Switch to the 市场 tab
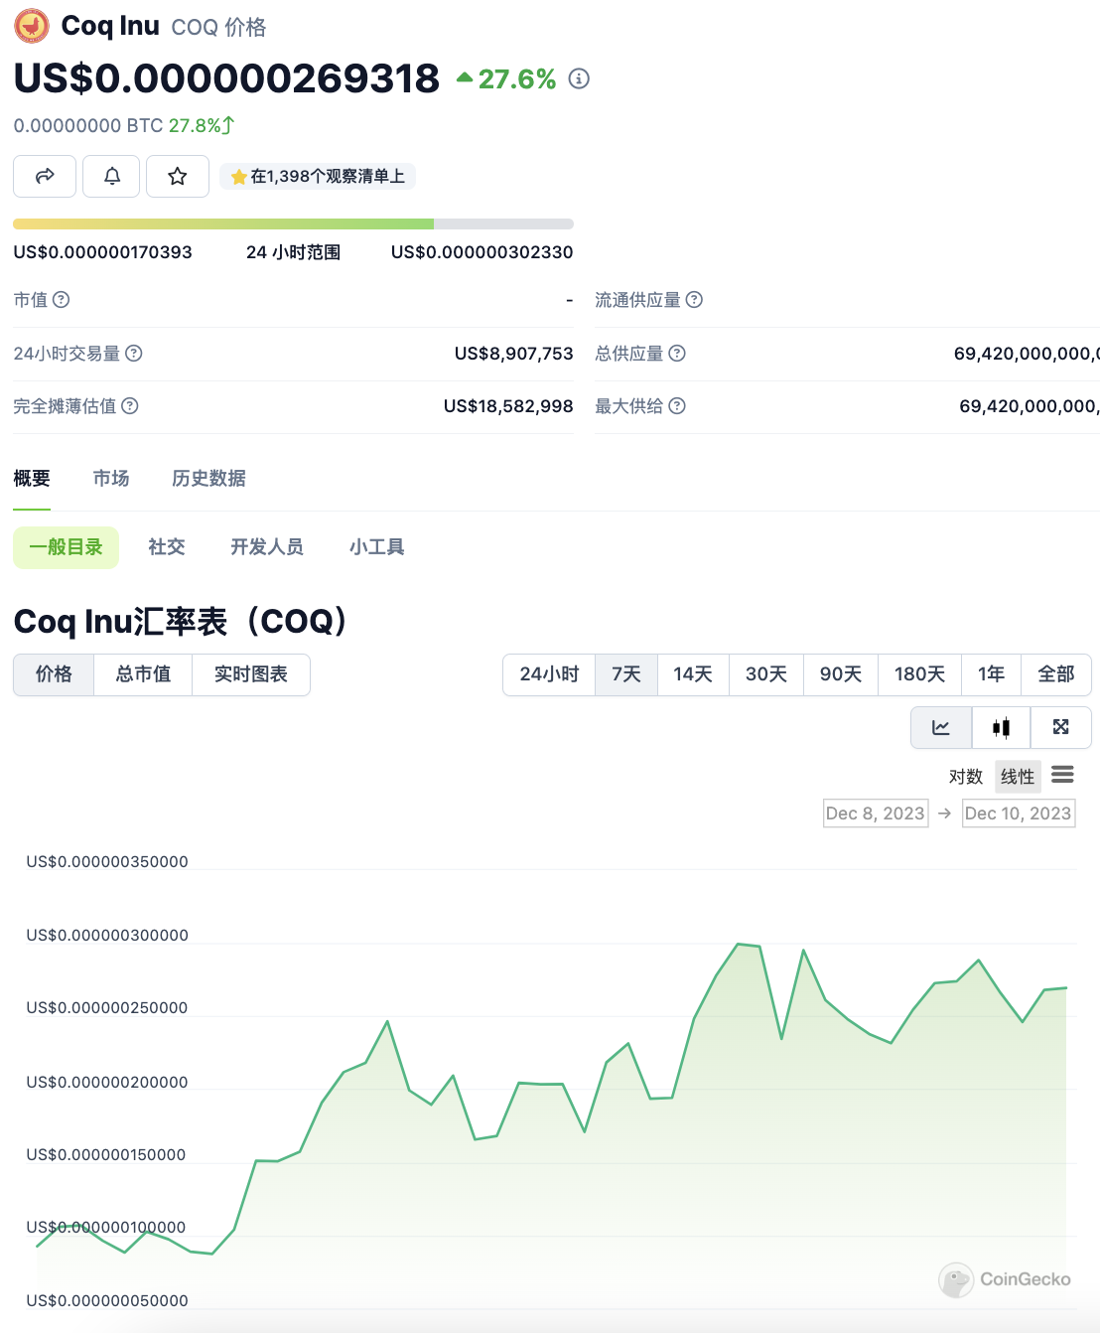The image size is (1100, 1333). click(x=111, y=479)
